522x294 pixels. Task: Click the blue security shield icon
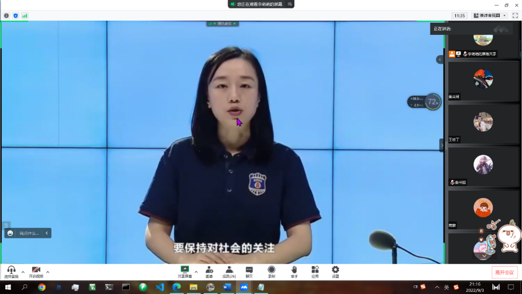(x=15, y=16)
